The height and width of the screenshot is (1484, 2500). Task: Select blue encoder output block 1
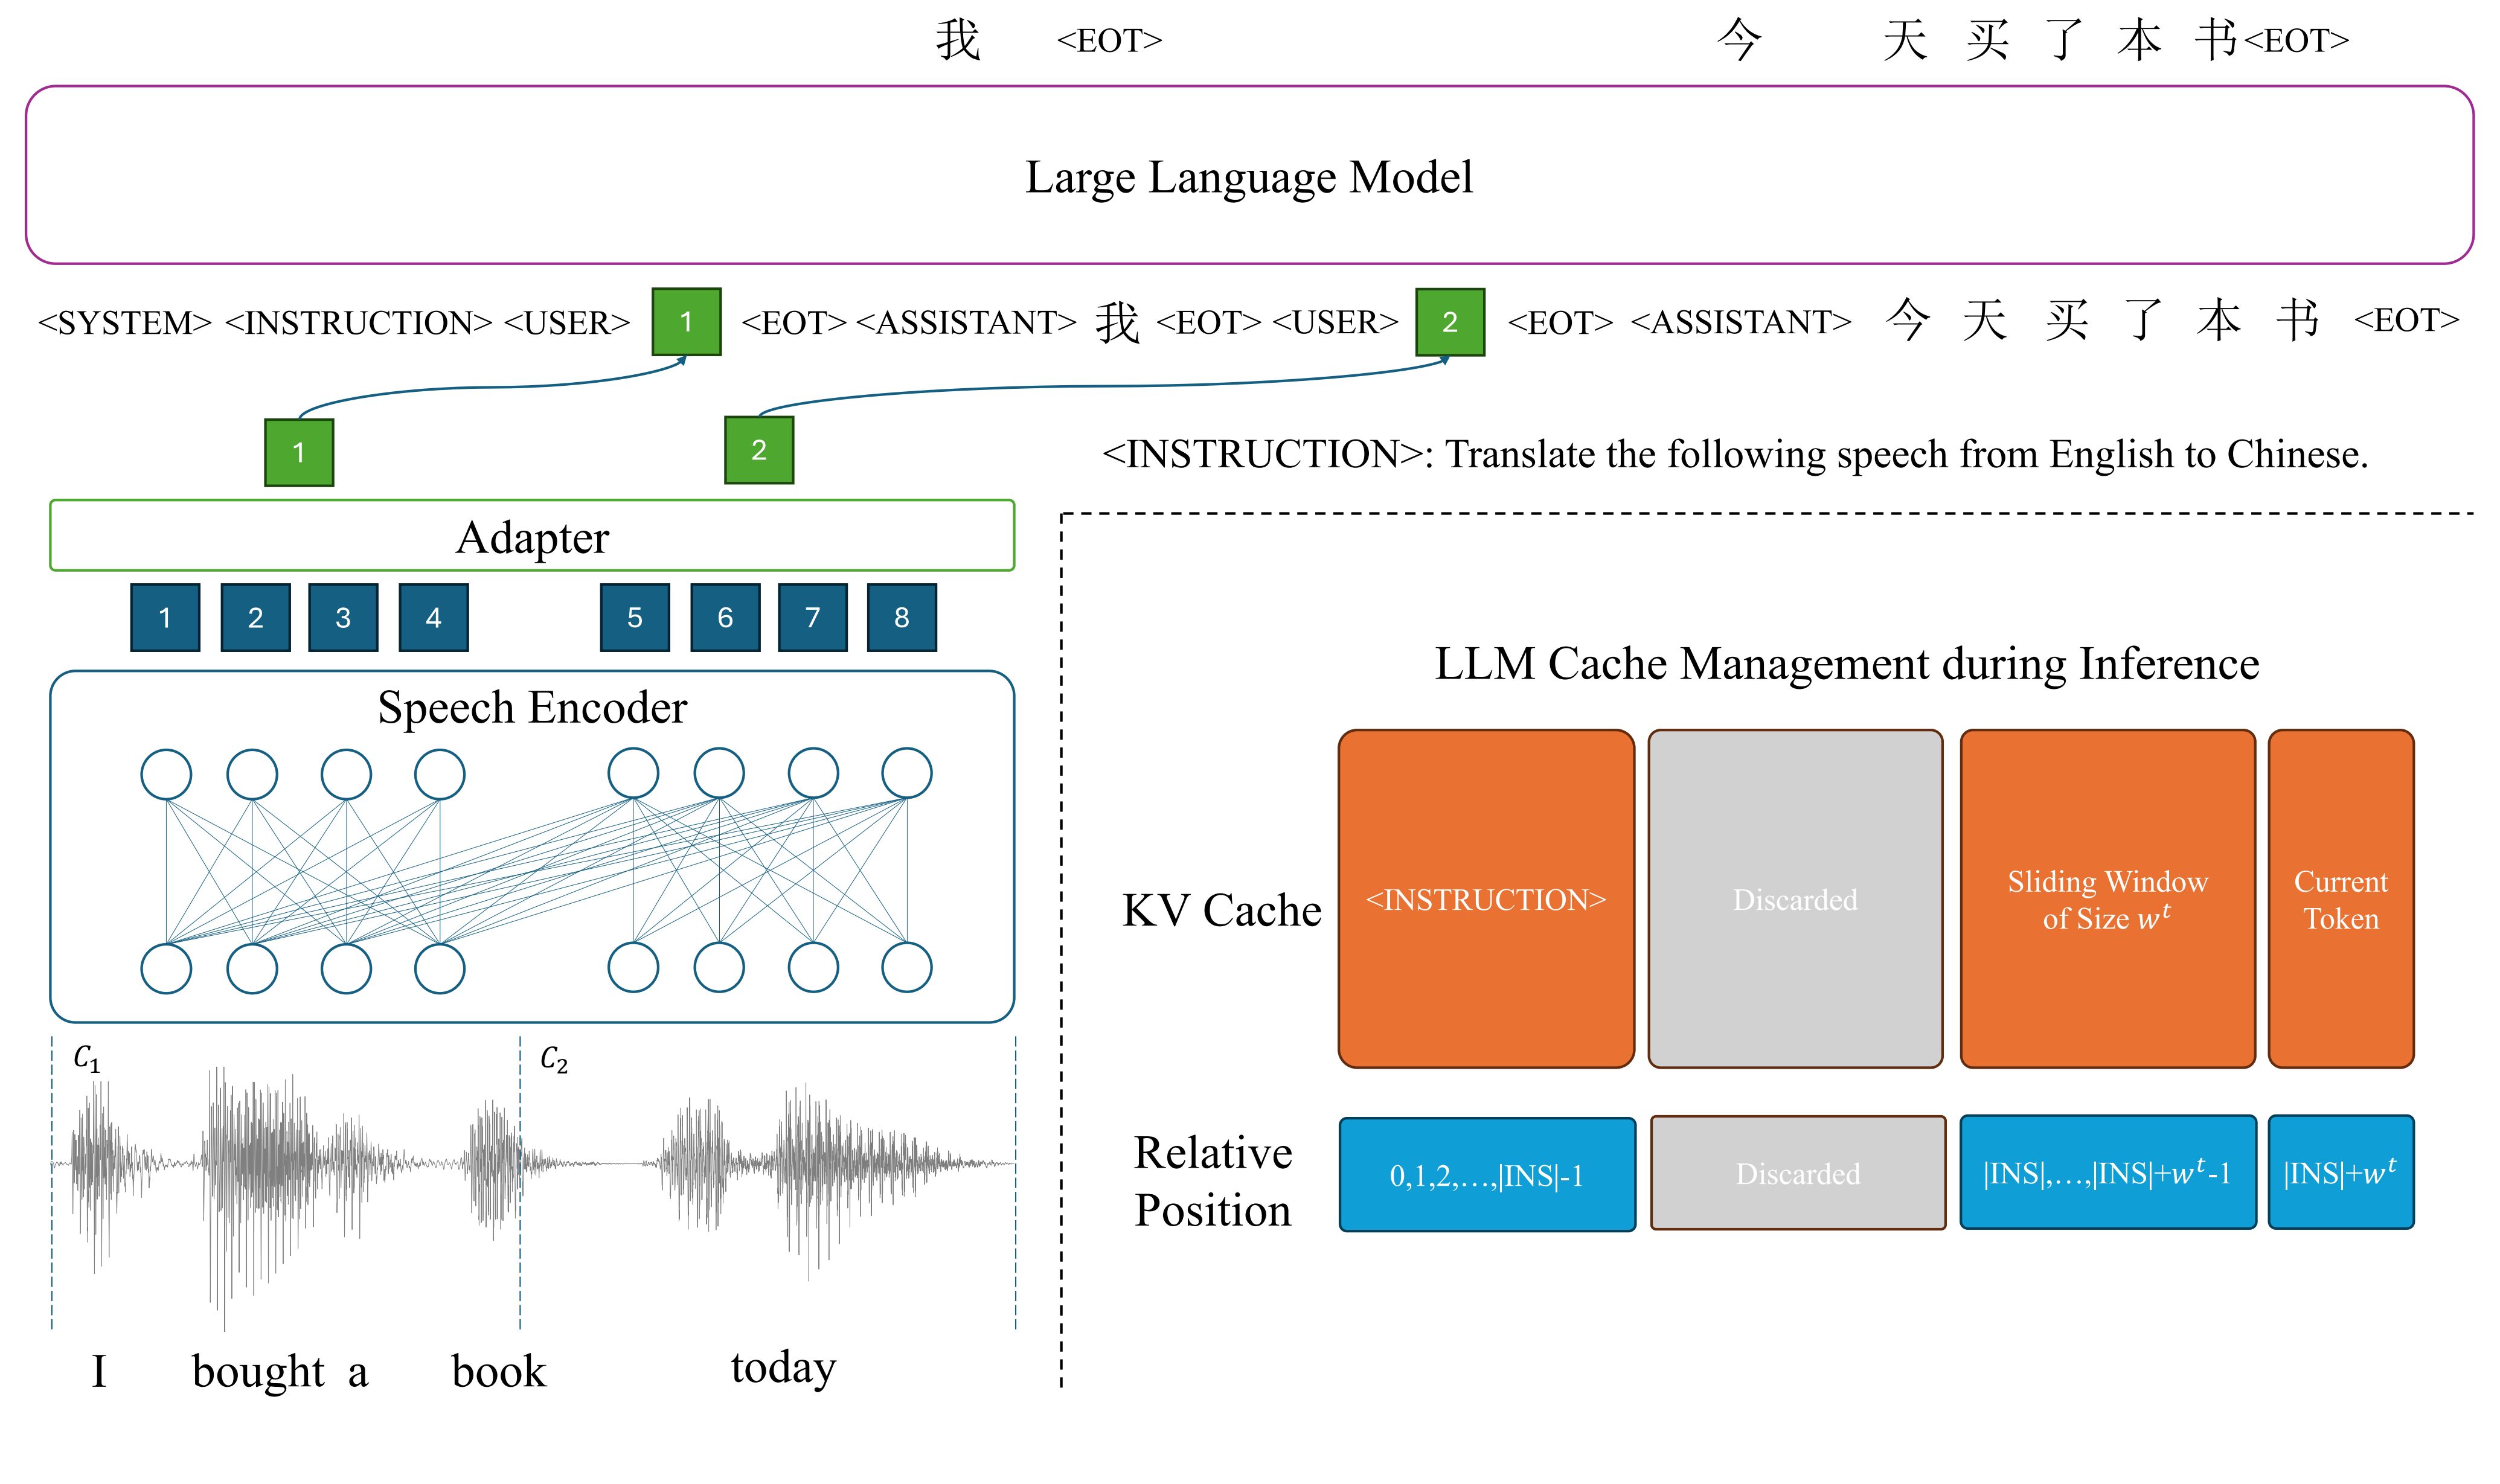click(165, 617)
